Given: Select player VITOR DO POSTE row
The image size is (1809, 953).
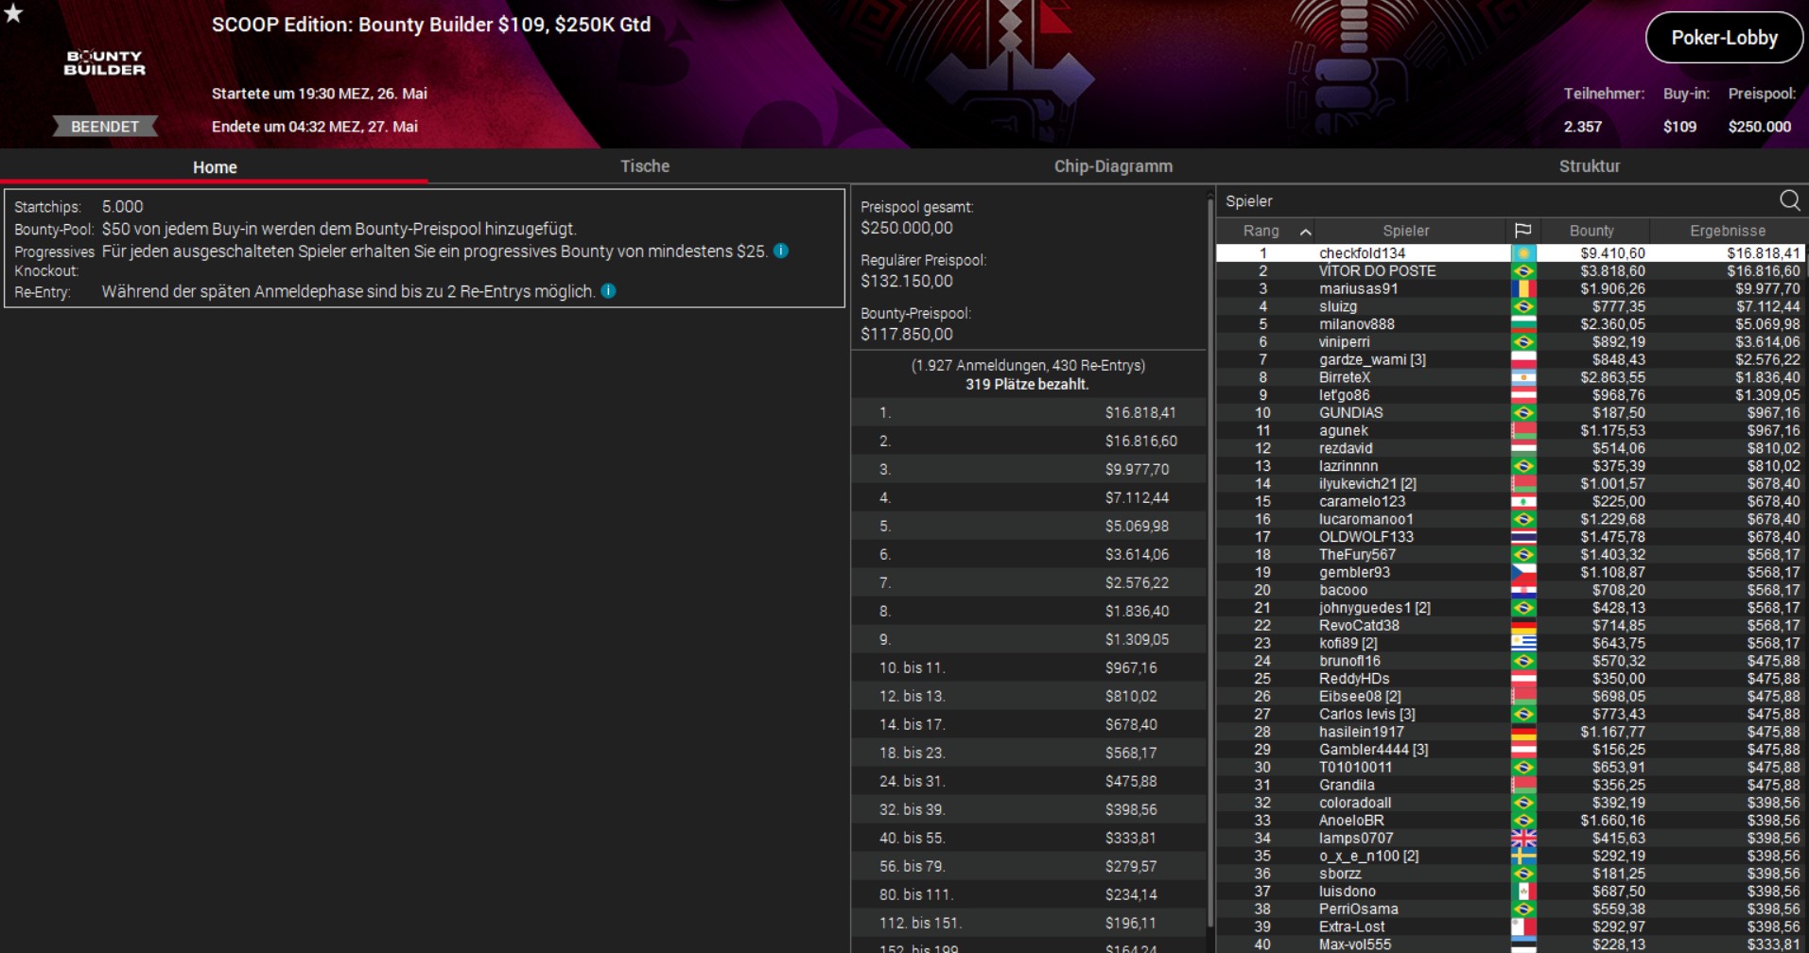Looking at the screenshot, I should coord(1510,271).
